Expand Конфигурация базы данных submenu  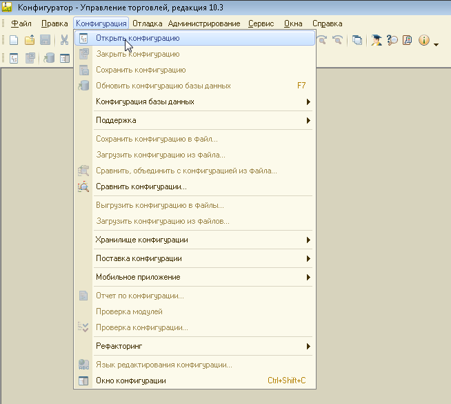[x=194, y=102]
